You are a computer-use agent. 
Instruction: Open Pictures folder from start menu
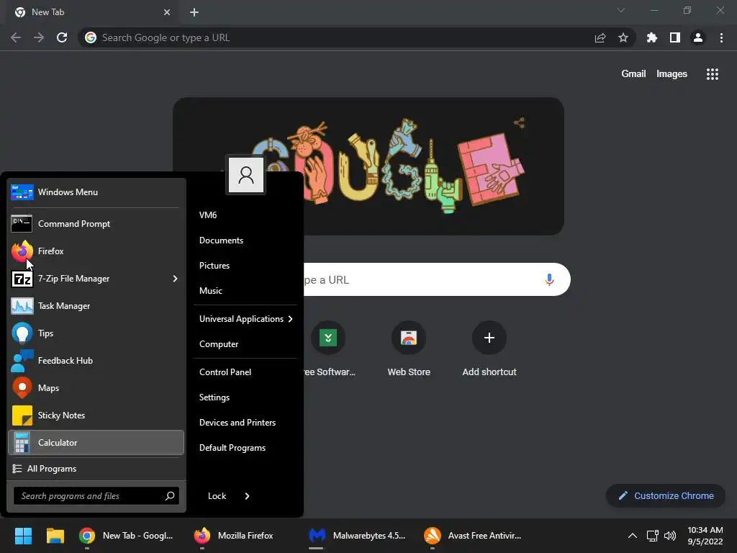point(214,266)
